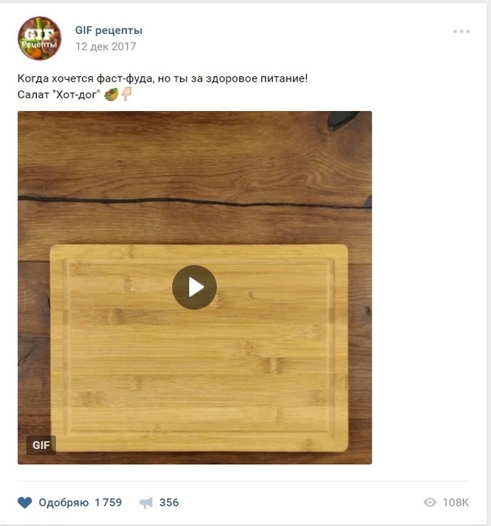Screen dimensions: 491x526
Task: Click the Салат "Хот-дог" caption text
Action: 58,94
